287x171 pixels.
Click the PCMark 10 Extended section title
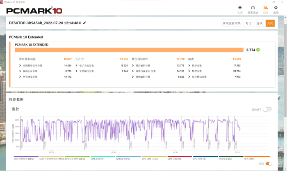[x=26, y=37]
